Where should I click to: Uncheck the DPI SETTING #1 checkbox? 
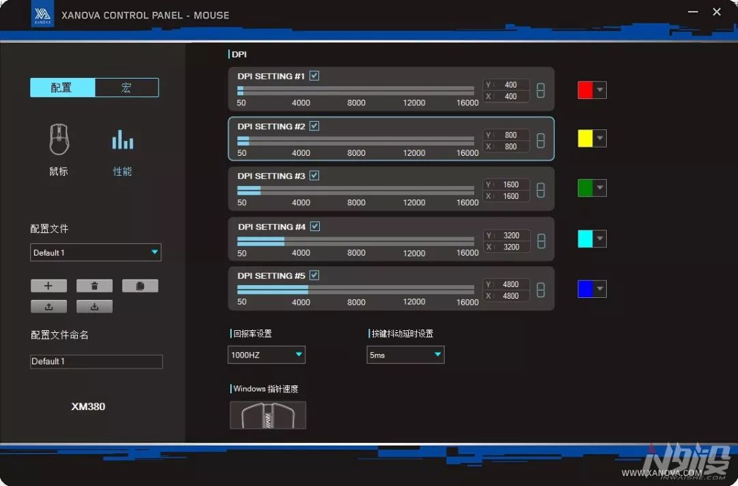click(314, 76)
